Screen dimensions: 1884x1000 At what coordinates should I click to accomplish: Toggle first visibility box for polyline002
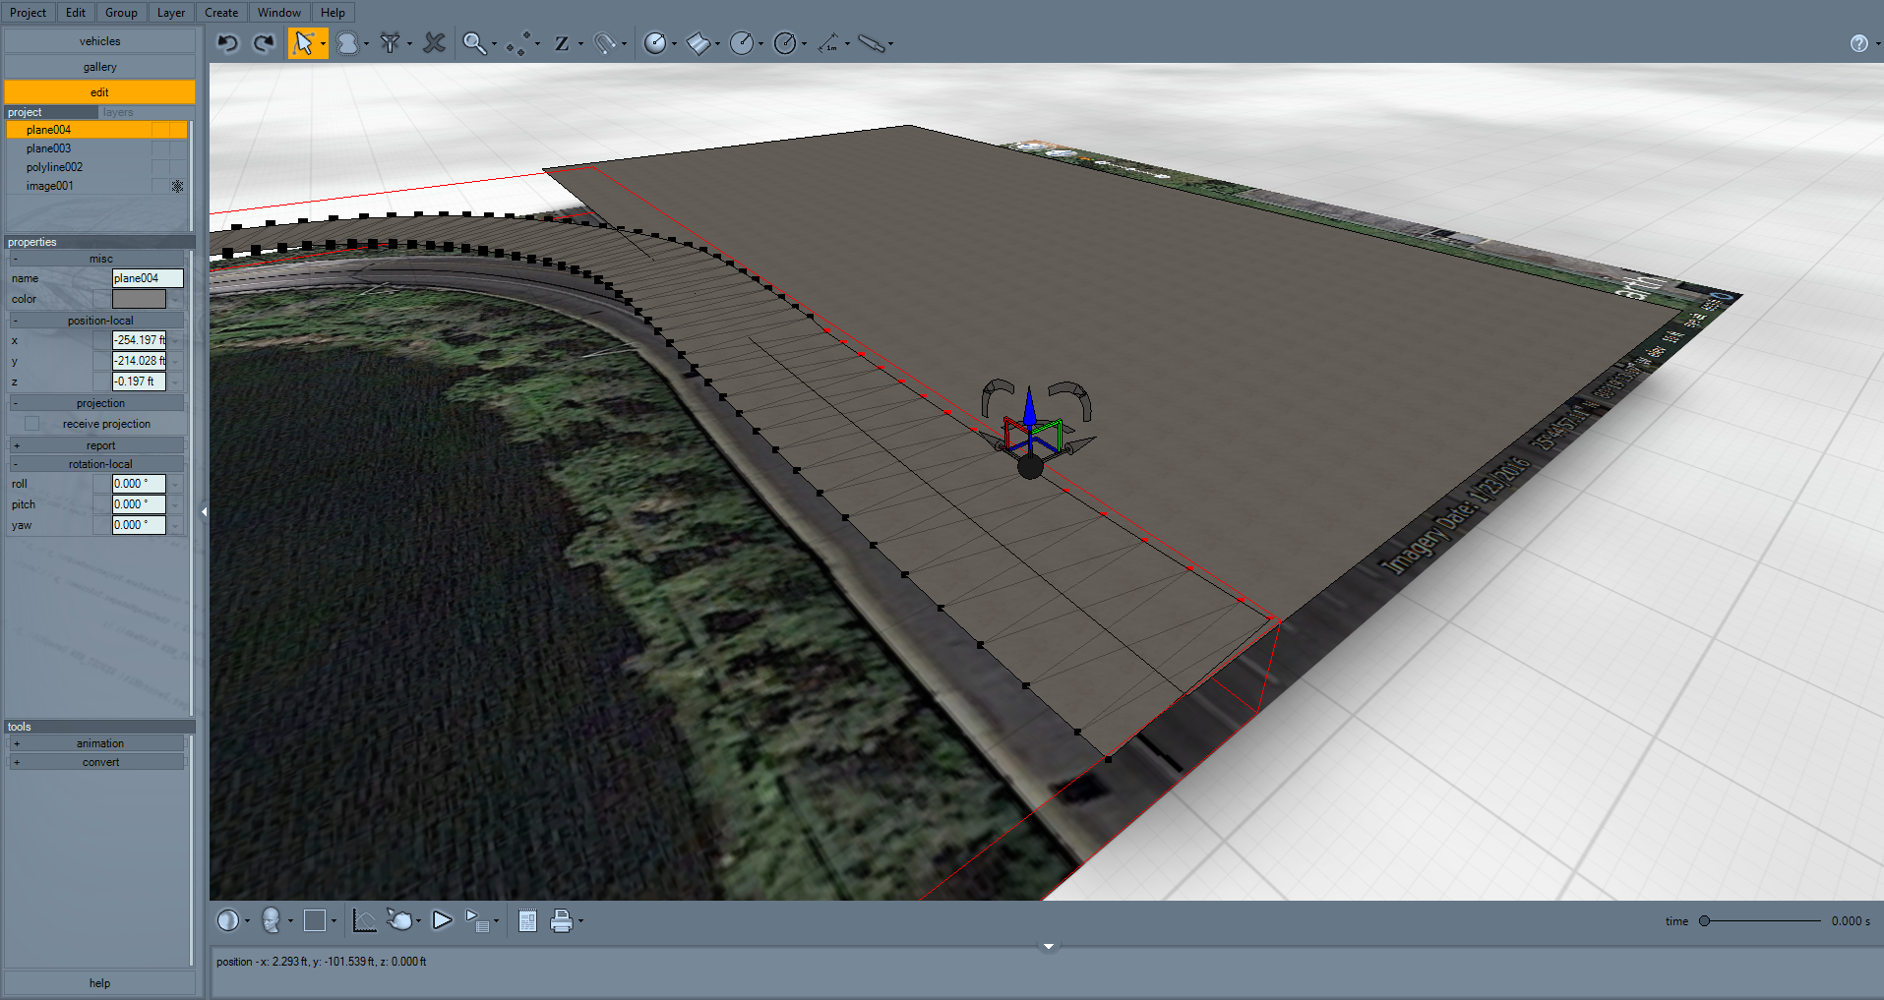(x=159, y=167)
